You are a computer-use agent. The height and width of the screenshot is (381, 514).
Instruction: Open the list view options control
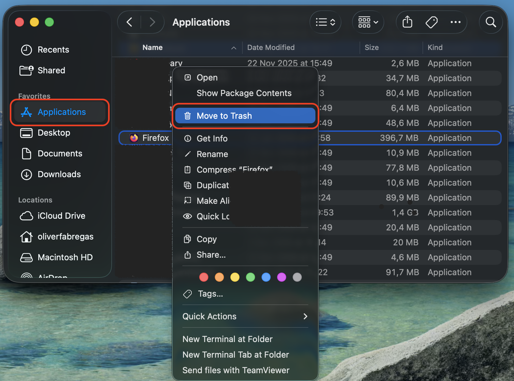click(325, 22)
